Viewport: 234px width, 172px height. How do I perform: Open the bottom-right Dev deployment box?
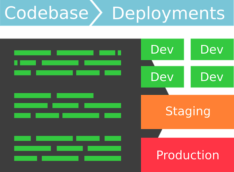click(212, 77)
